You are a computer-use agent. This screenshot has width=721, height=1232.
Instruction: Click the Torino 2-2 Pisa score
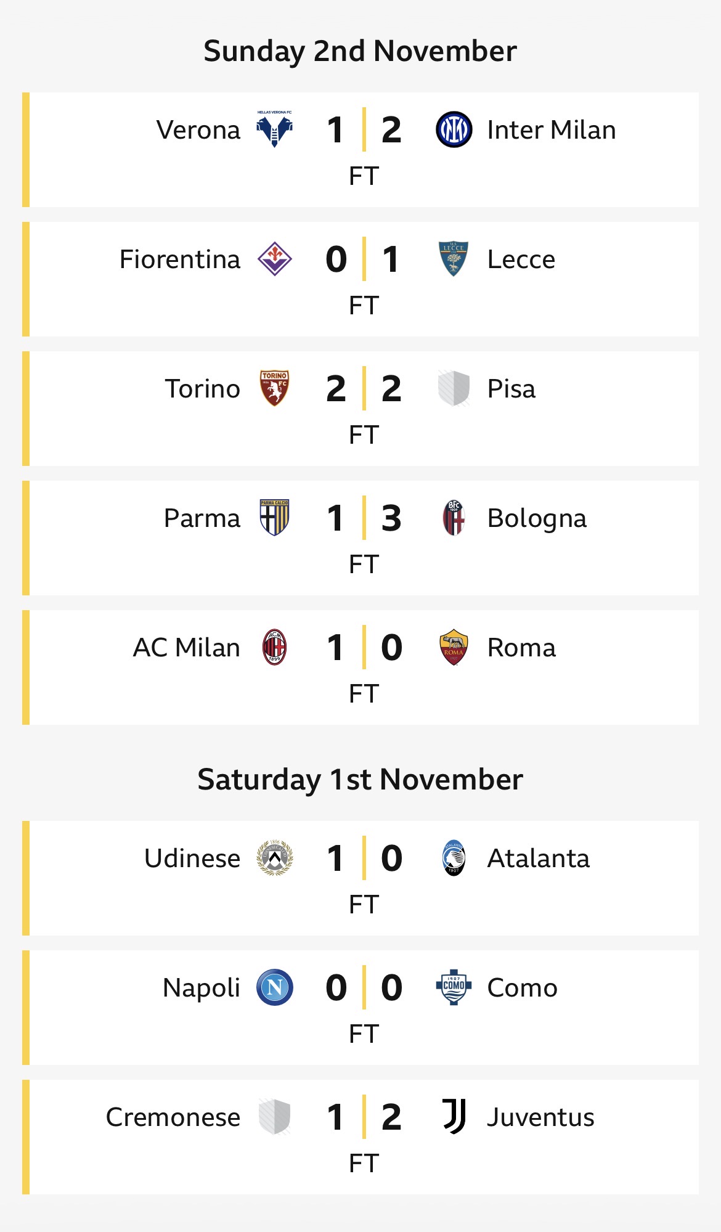[x=364, y=389]
